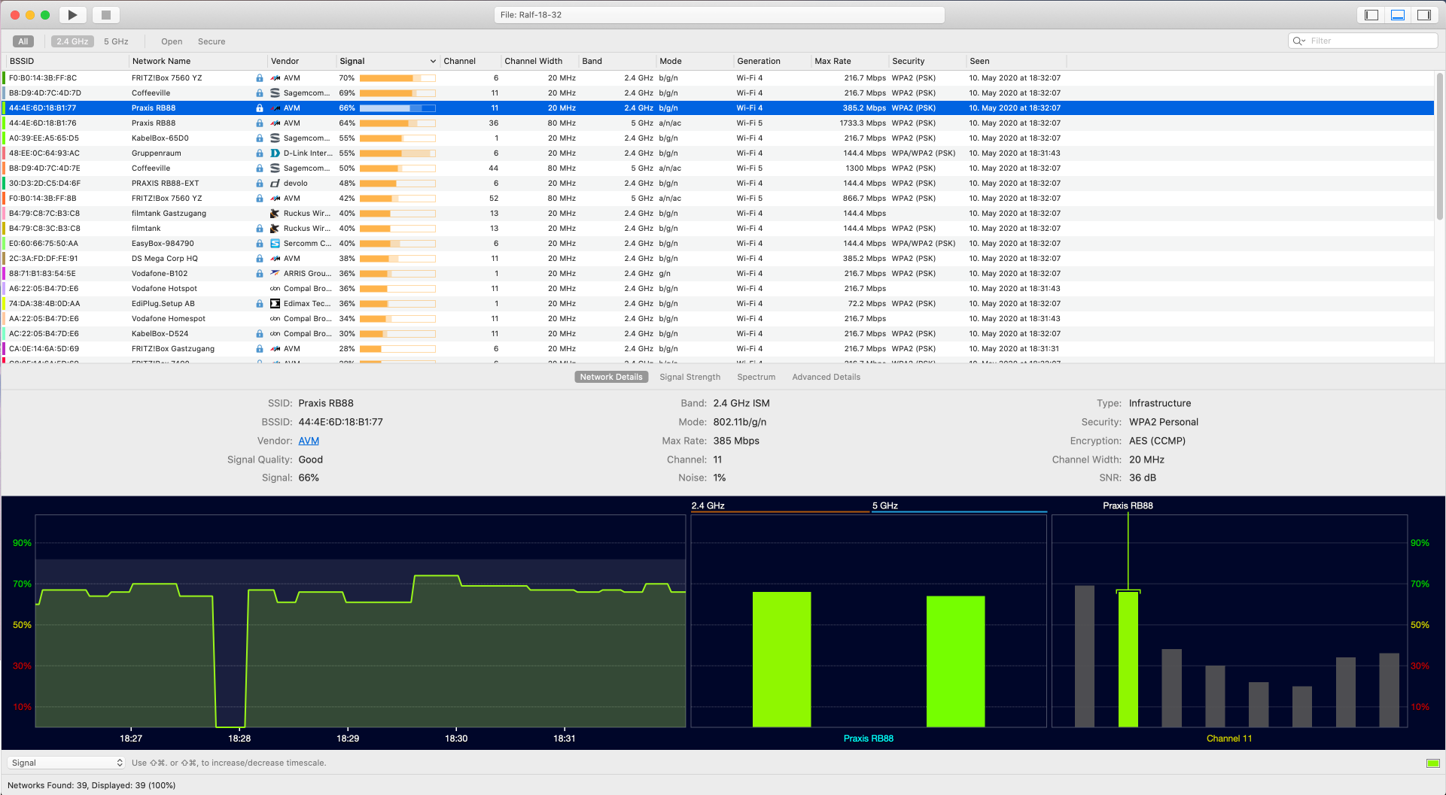Click the lock icon on the KabelBox-65D0 row
The width and height of the screenshot is (1446, 795).
click(x=260, y=138)
